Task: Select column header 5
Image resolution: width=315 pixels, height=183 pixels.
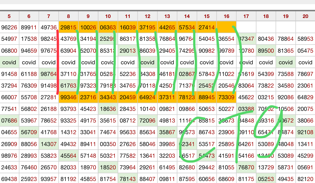Action: (x=9, y=16)
